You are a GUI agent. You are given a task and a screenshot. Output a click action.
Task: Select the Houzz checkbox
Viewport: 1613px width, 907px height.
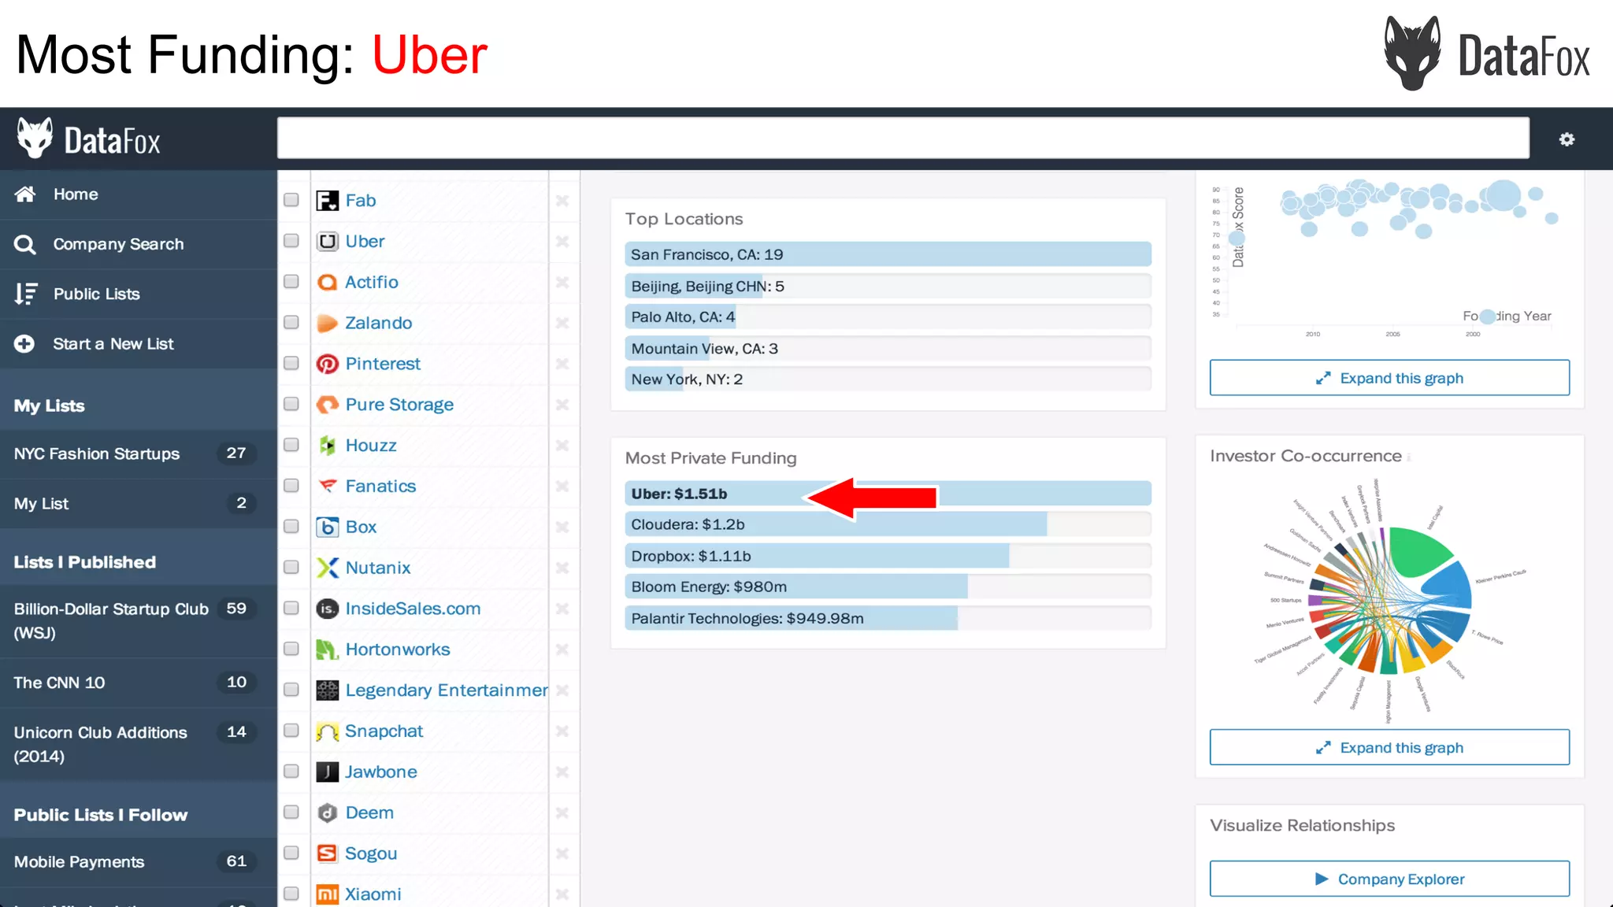click(x=291, y=445)
